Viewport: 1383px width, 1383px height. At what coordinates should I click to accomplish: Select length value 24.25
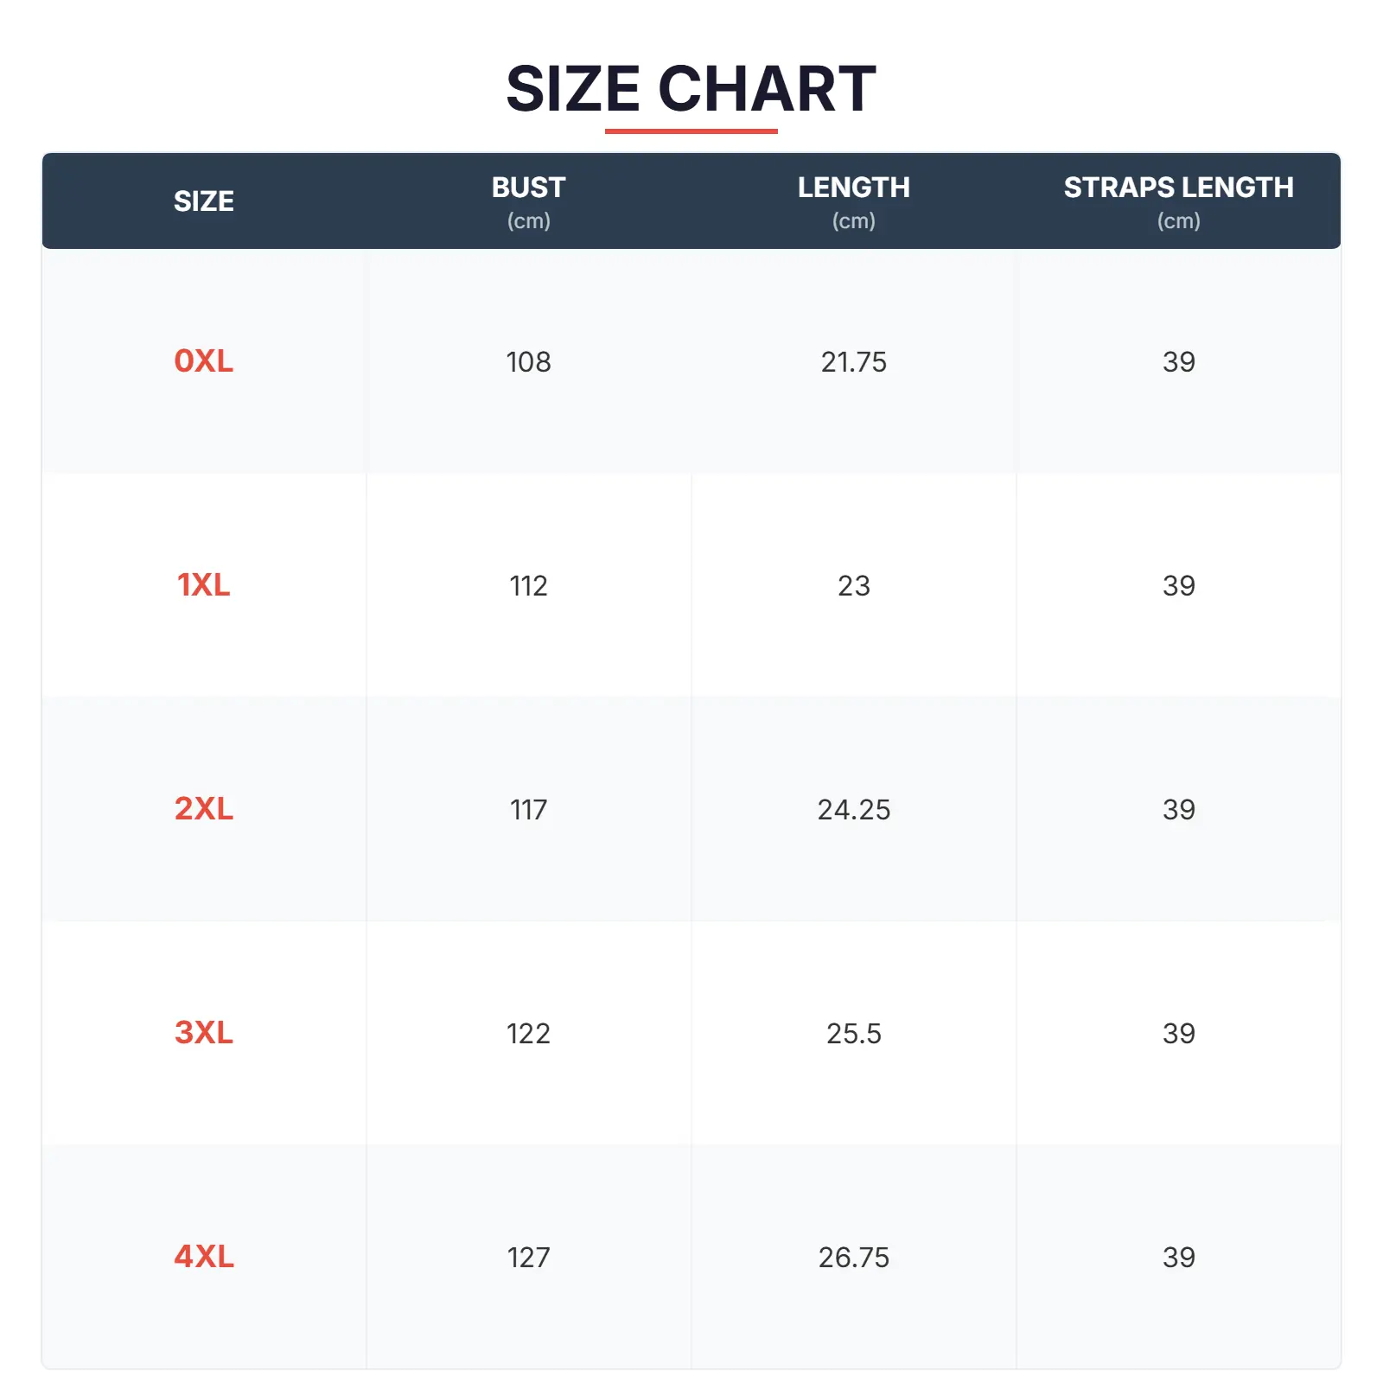pyautogui.click(x=853, y=810)
